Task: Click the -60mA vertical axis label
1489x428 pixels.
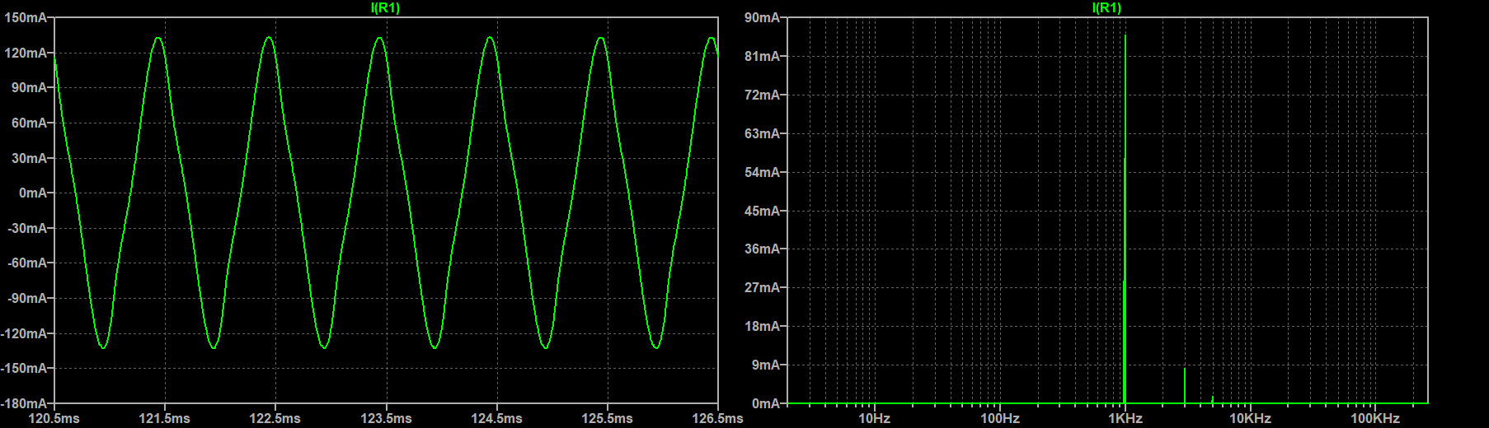Action: (28, 263)
